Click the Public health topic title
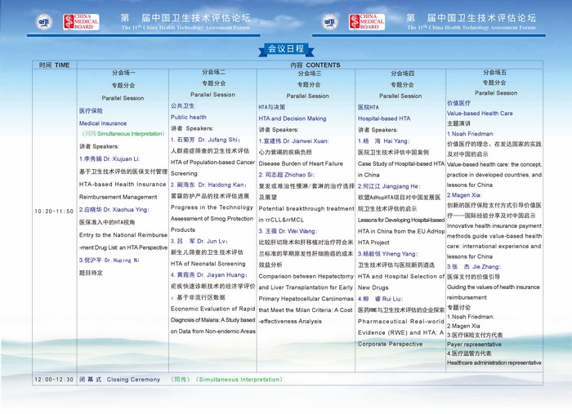The width and height of the screenshot is (572, 414). click(189, 118)
